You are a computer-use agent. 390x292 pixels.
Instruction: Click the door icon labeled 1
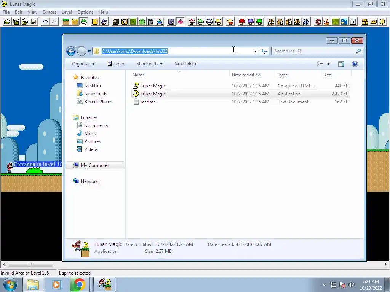click(280, 22)
